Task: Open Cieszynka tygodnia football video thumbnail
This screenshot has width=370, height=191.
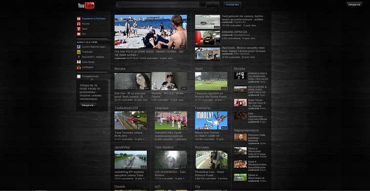Action: pos(211,81)
